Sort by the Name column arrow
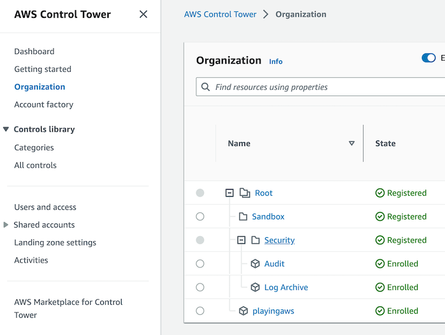Viewport: 445px width, 335px height. [351, 143]
